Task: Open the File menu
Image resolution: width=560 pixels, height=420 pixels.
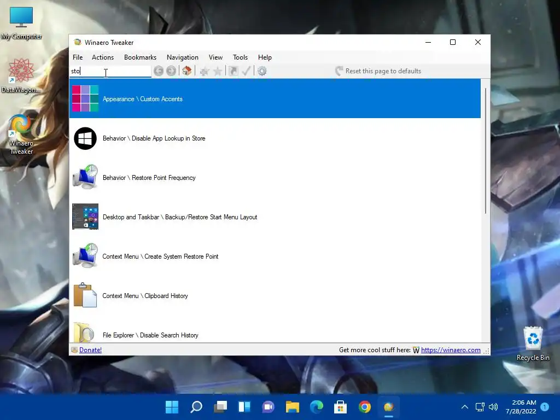Action: click(78, 57)
